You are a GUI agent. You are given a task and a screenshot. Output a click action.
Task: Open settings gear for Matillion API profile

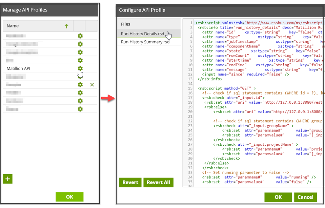tap(80, 69)
